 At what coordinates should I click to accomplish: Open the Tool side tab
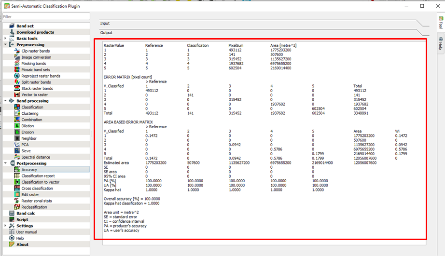(x=441, y=22)
